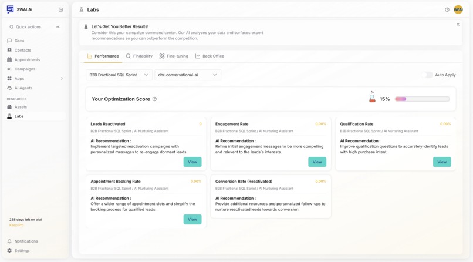Open the dbr-conversational-ai dropdown
This screenshot has height=262, width=473.
point(188,75)
